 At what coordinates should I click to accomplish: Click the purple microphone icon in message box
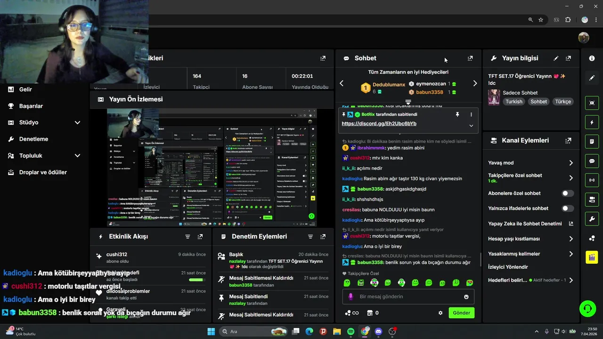click(x=350, y=297)
